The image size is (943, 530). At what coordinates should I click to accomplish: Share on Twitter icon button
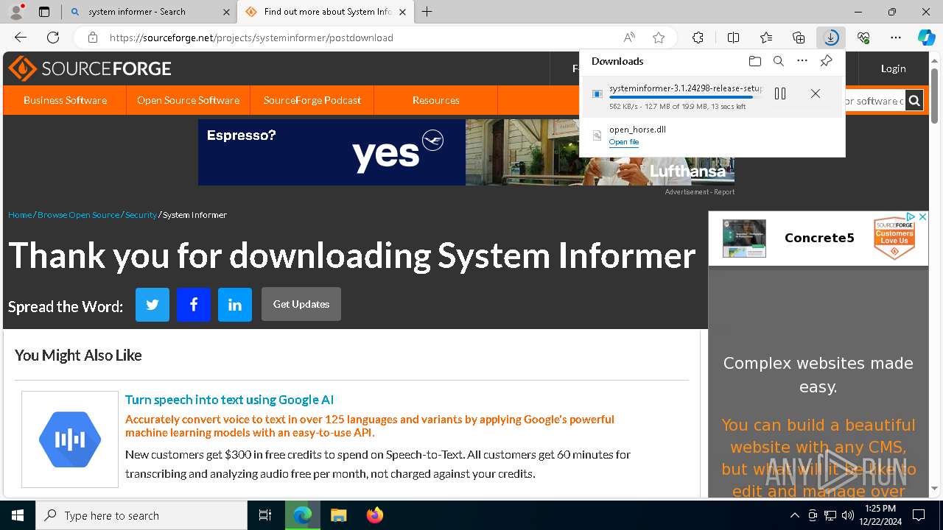click(153, 305)
